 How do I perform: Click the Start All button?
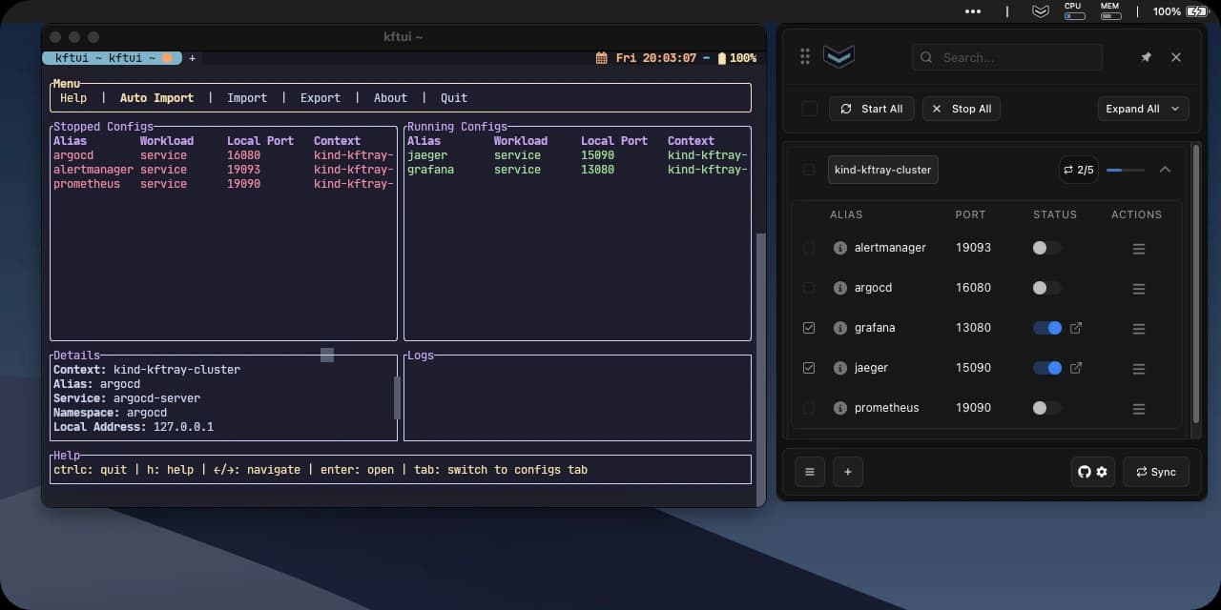(x=871, y=108)
